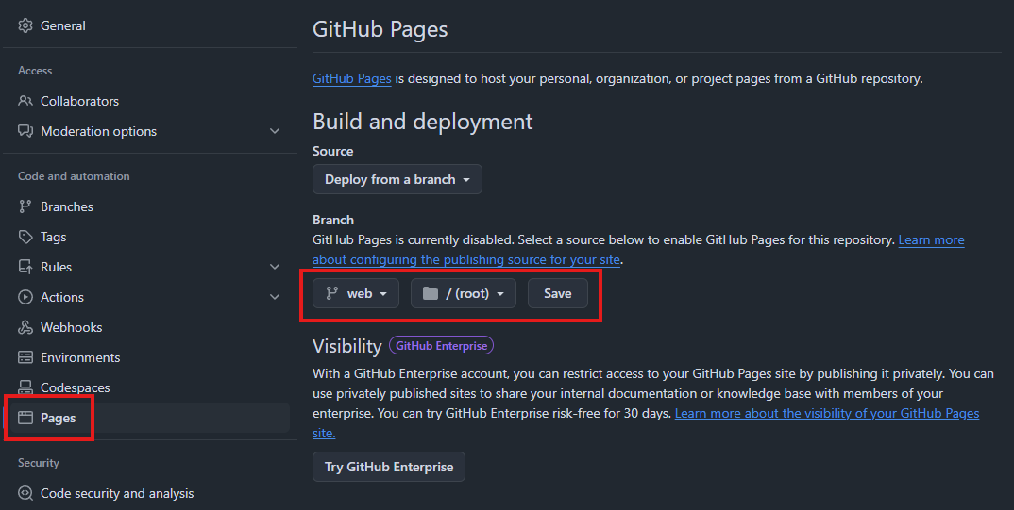Expand the Actions section chevron
This screenshot has height=510, width=1014.
(275, 297)
